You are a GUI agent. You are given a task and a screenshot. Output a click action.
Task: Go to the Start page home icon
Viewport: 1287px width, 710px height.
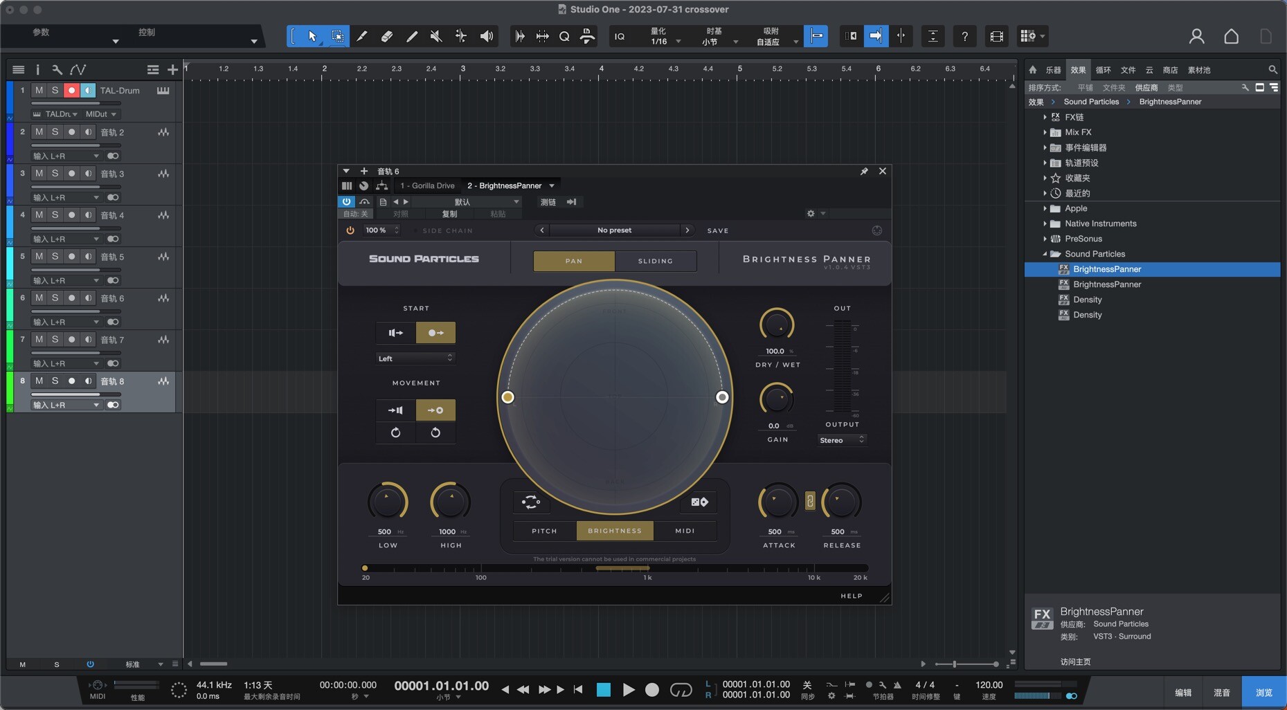point(1231,36)
